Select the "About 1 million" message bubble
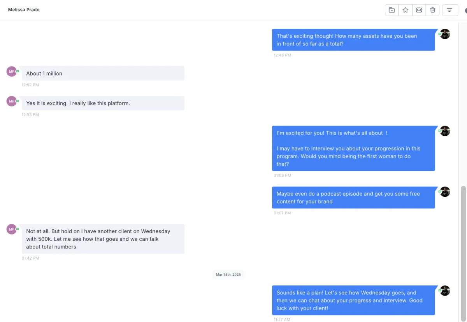467x322 pixels. tap(103, 73)
